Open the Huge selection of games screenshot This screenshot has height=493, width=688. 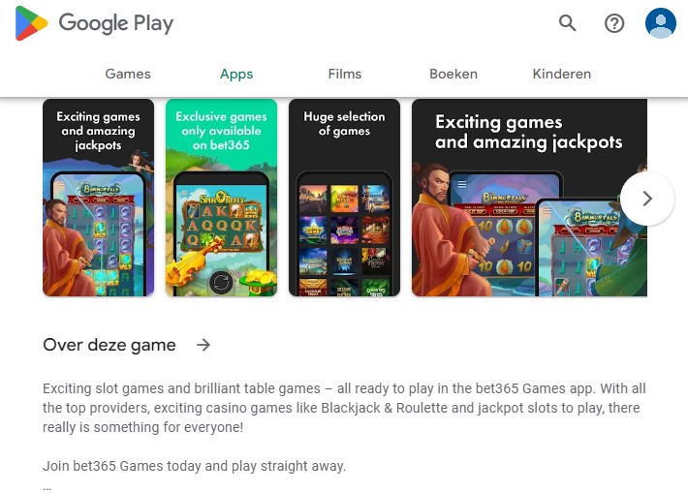click(x=344, y=198)
